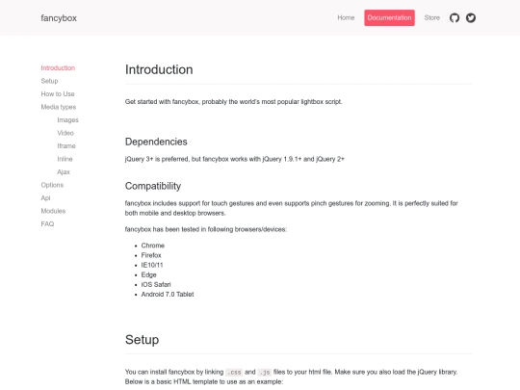Navigate to Video subsection link
The width and height of the screenshot is (520, 390).
click(65, 133)
